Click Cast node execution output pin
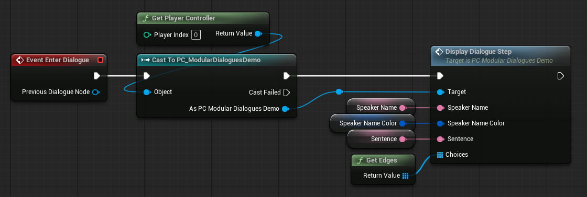The image size is (587, 197). point(286,76)
